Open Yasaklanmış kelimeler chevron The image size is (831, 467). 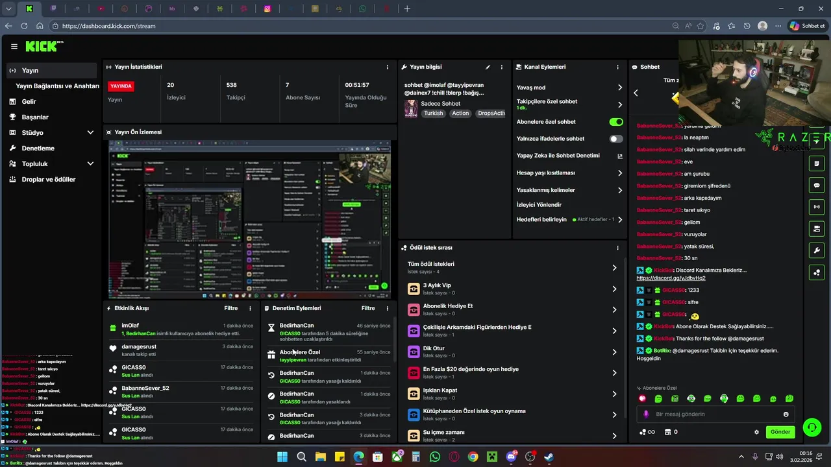(619, 190)
